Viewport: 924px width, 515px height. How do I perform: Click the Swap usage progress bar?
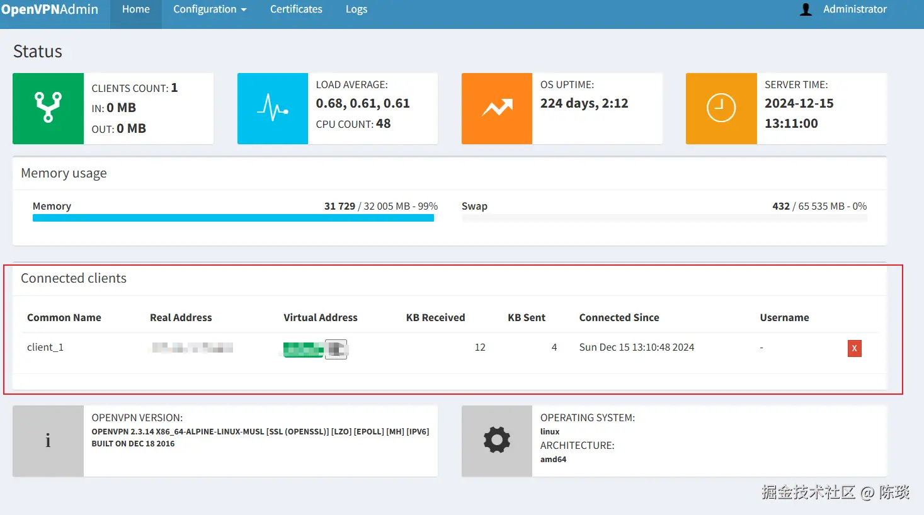(664, 218)
